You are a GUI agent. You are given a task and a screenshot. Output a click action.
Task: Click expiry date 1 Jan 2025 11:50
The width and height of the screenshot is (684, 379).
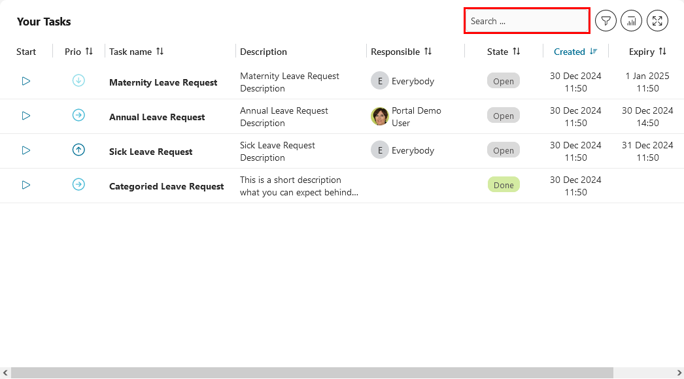(x=647, y=82)
